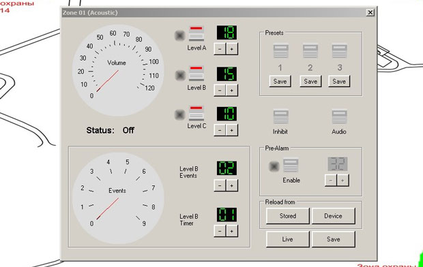Viewport: 423px width, 267px height.
Task: Toggle the Level B switch
Action: [x=196, y=74]
